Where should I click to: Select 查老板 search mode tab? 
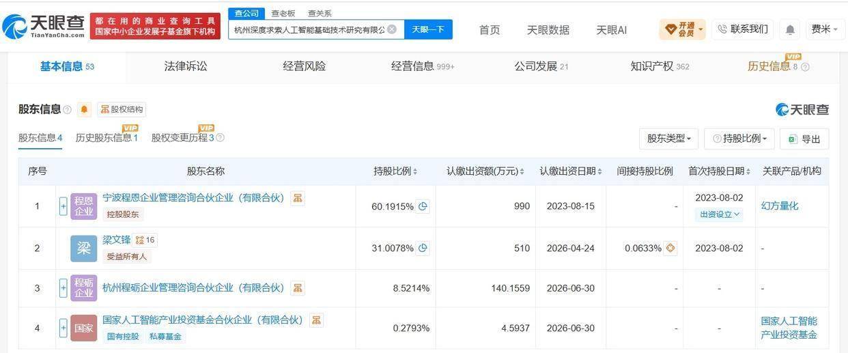point(283,13)
